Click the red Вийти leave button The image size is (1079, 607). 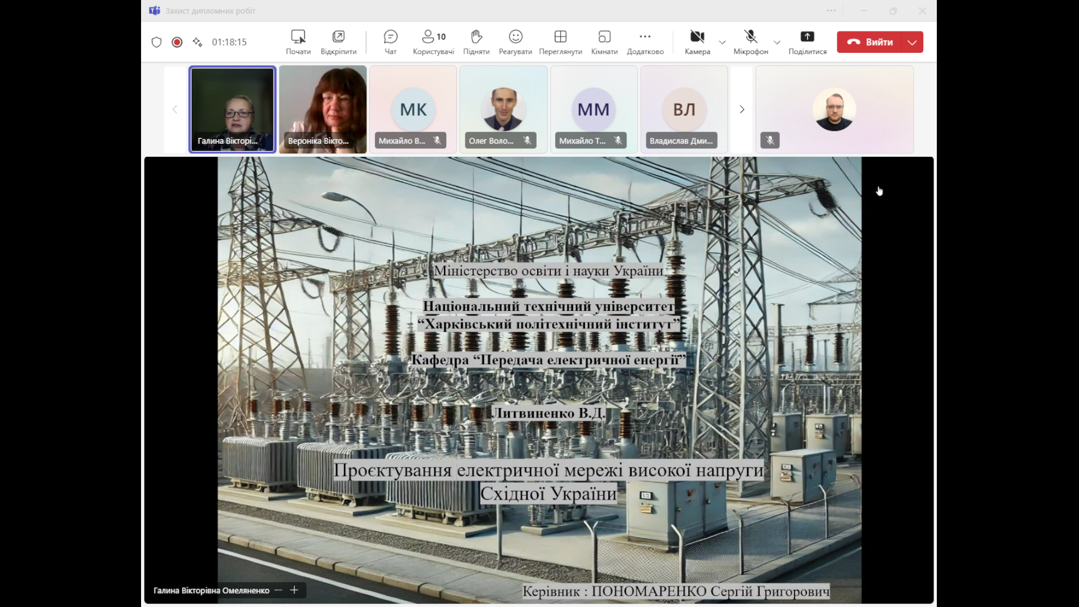(870, 42)
